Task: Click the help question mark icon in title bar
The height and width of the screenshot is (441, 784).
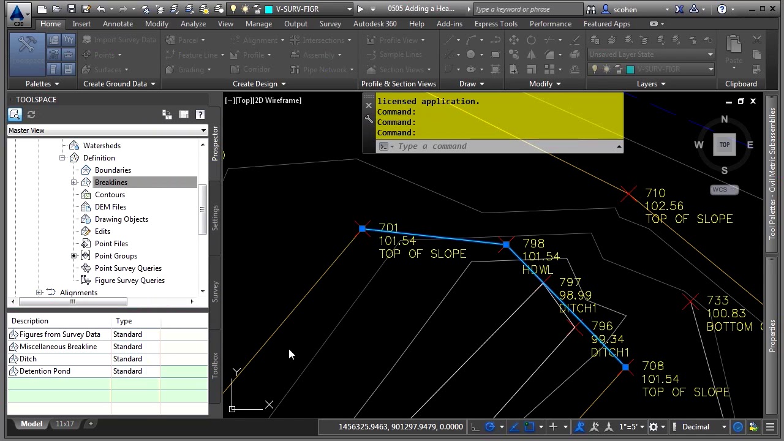Action: [x=722, y=9]
